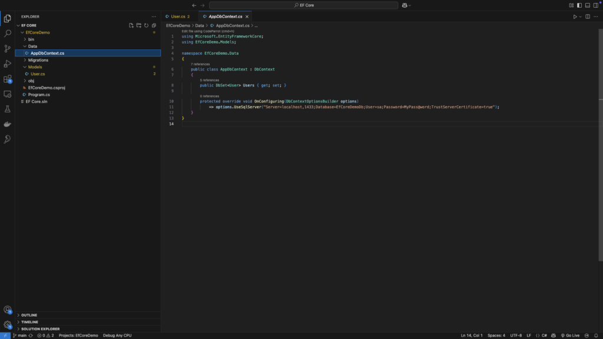Viewport: 603px width, 339px height.
Task: Click Data in the breadcrumb
Action: point(199,26)
